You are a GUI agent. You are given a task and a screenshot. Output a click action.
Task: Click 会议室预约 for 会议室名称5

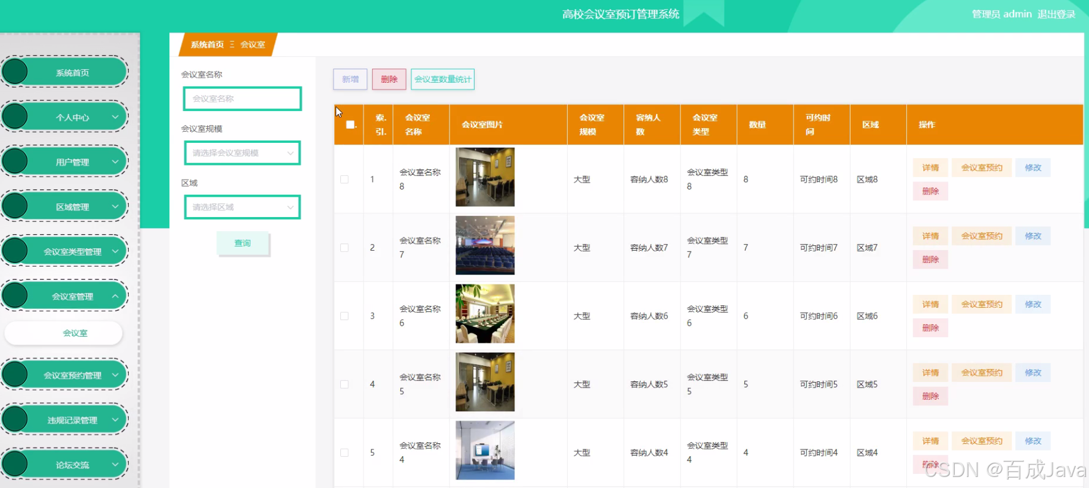(982, 373)
